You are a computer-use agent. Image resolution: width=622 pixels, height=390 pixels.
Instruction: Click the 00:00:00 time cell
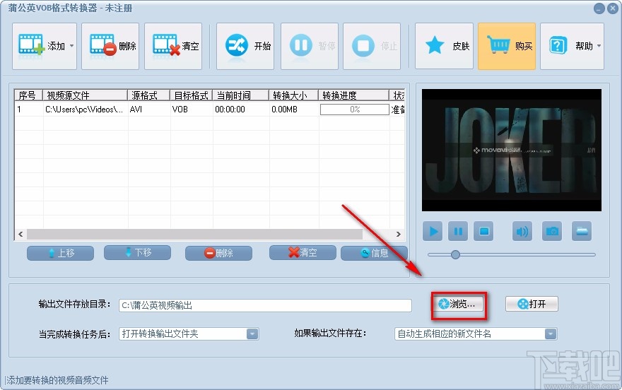[230, 110]
